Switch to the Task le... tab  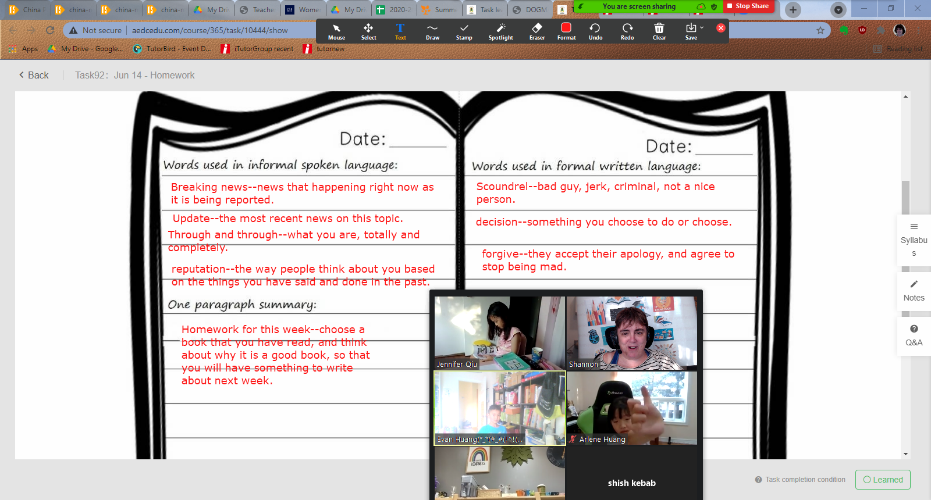485,10
